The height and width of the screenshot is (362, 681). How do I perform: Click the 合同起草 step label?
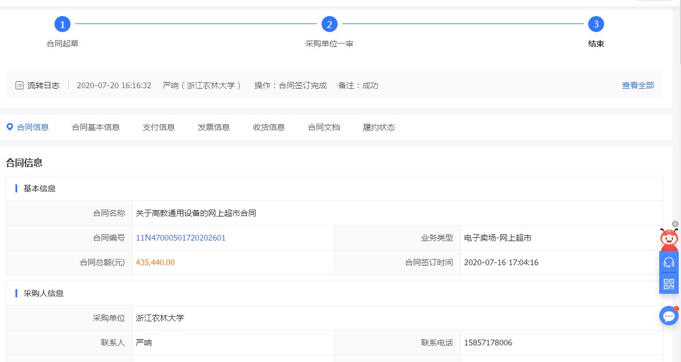coord(62,44)
